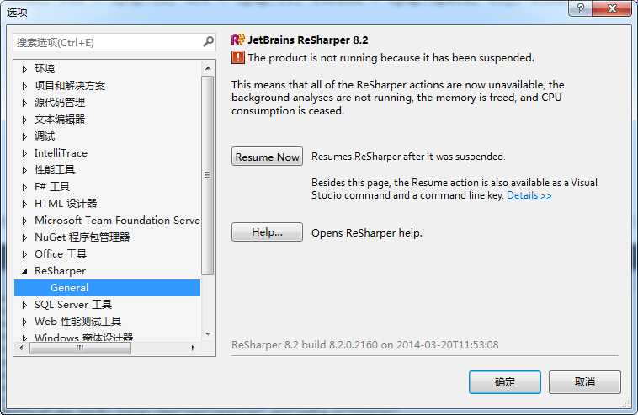Click the tree vertical scrollbar up arrow
This screenshot has width=638, height=415.
click(x=208, y=68)
